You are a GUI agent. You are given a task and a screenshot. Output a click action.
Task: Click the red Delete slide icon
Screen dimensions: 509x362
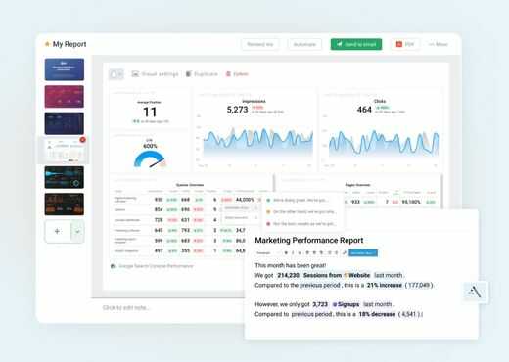228,74
